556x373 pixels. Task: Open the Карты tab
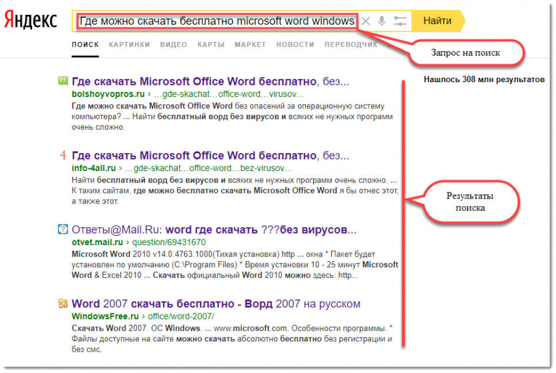211,45
